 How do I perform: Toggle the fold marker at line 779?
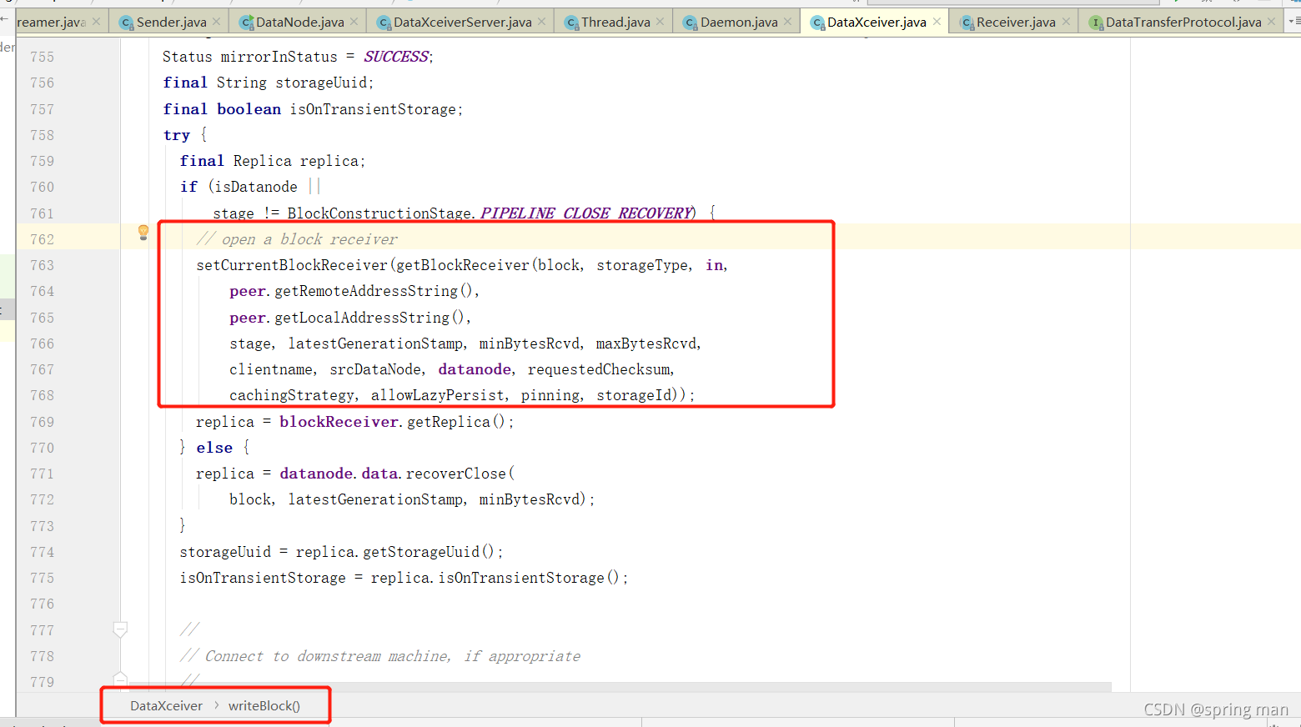click(120, 679)
